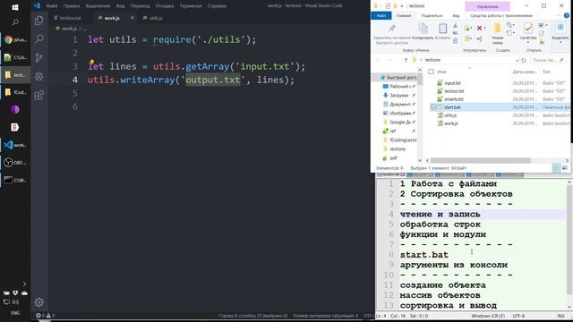Open the Файл tab in File Explorer
The image size is (573, 322).
point(381,16)
